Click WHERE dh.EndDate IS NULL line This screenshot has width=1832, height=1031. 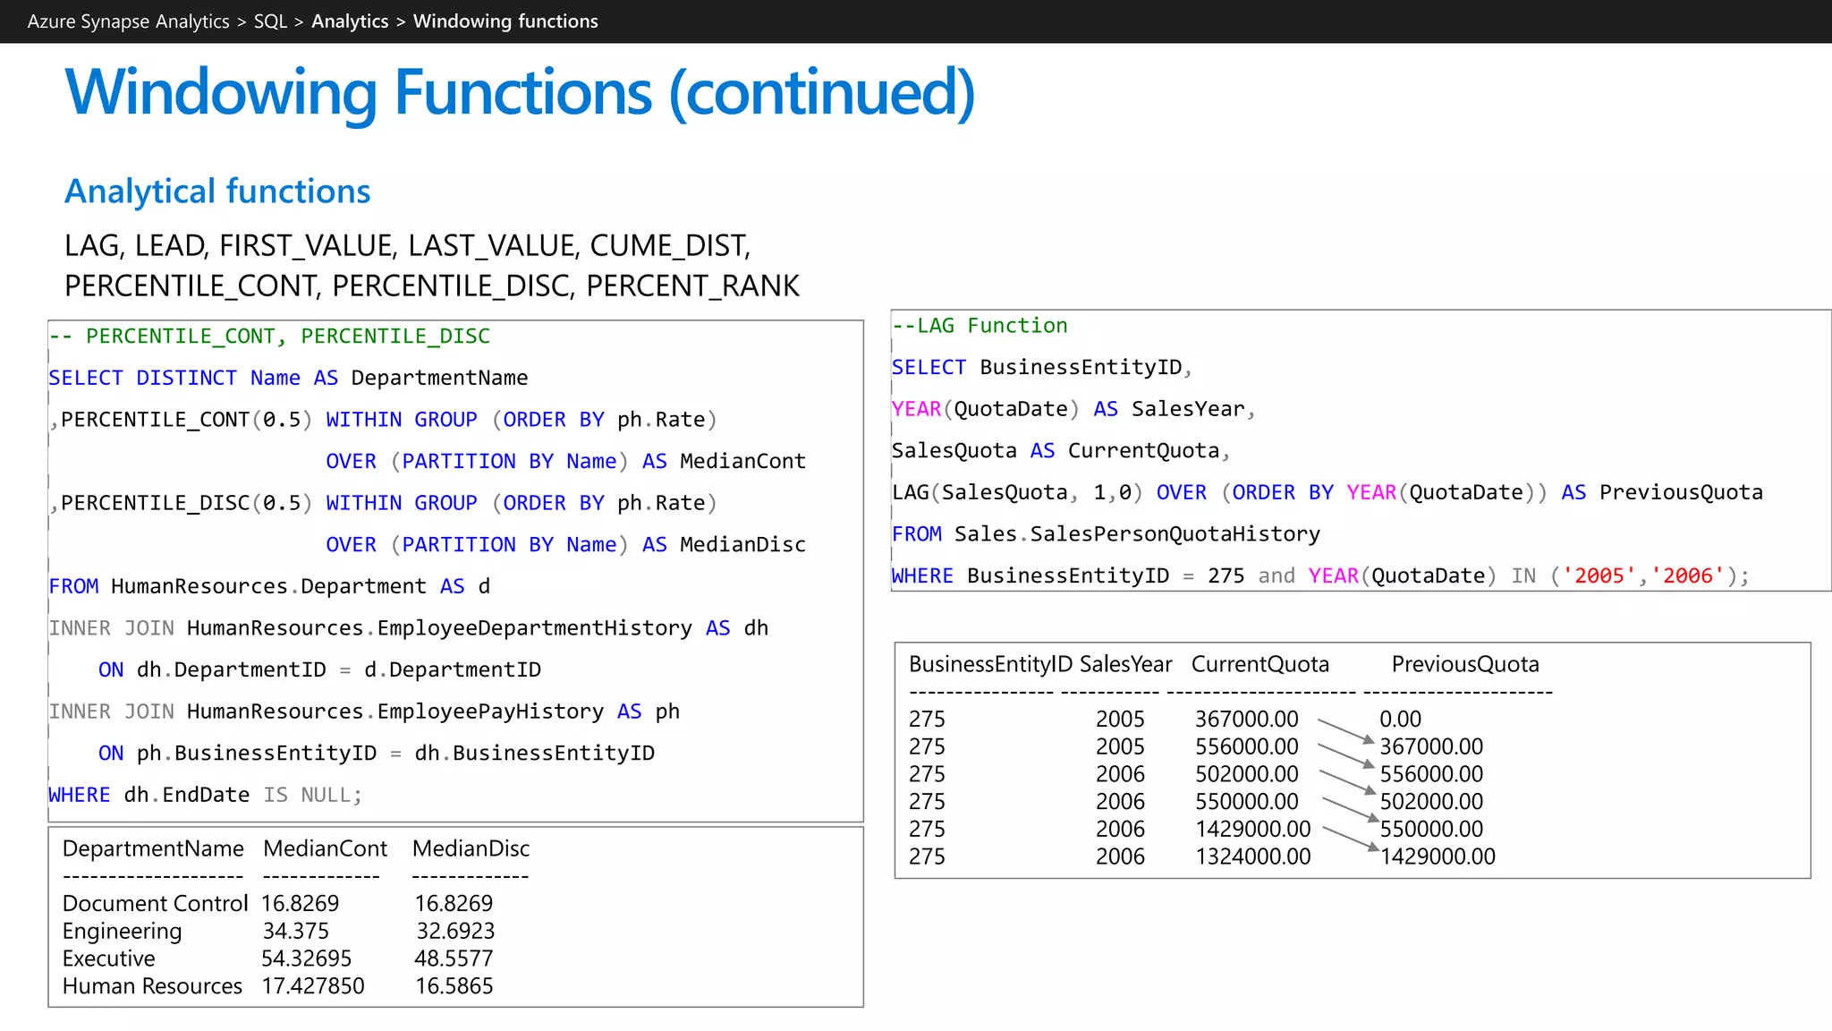pos(206,795)
